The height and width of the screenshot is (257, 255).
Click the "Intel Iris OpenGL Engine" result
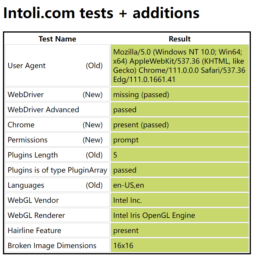click(154, 216)
